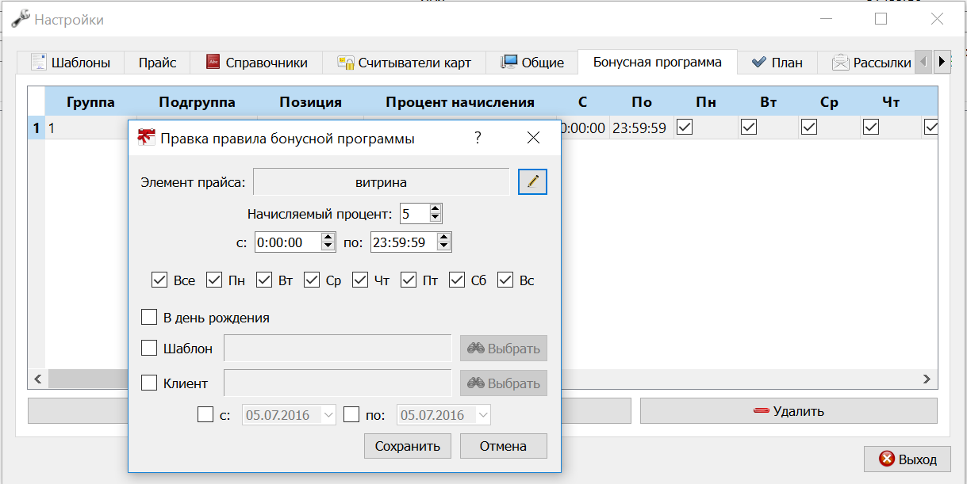Decrease Начисляемый процент with down arrow

[435, 218]
